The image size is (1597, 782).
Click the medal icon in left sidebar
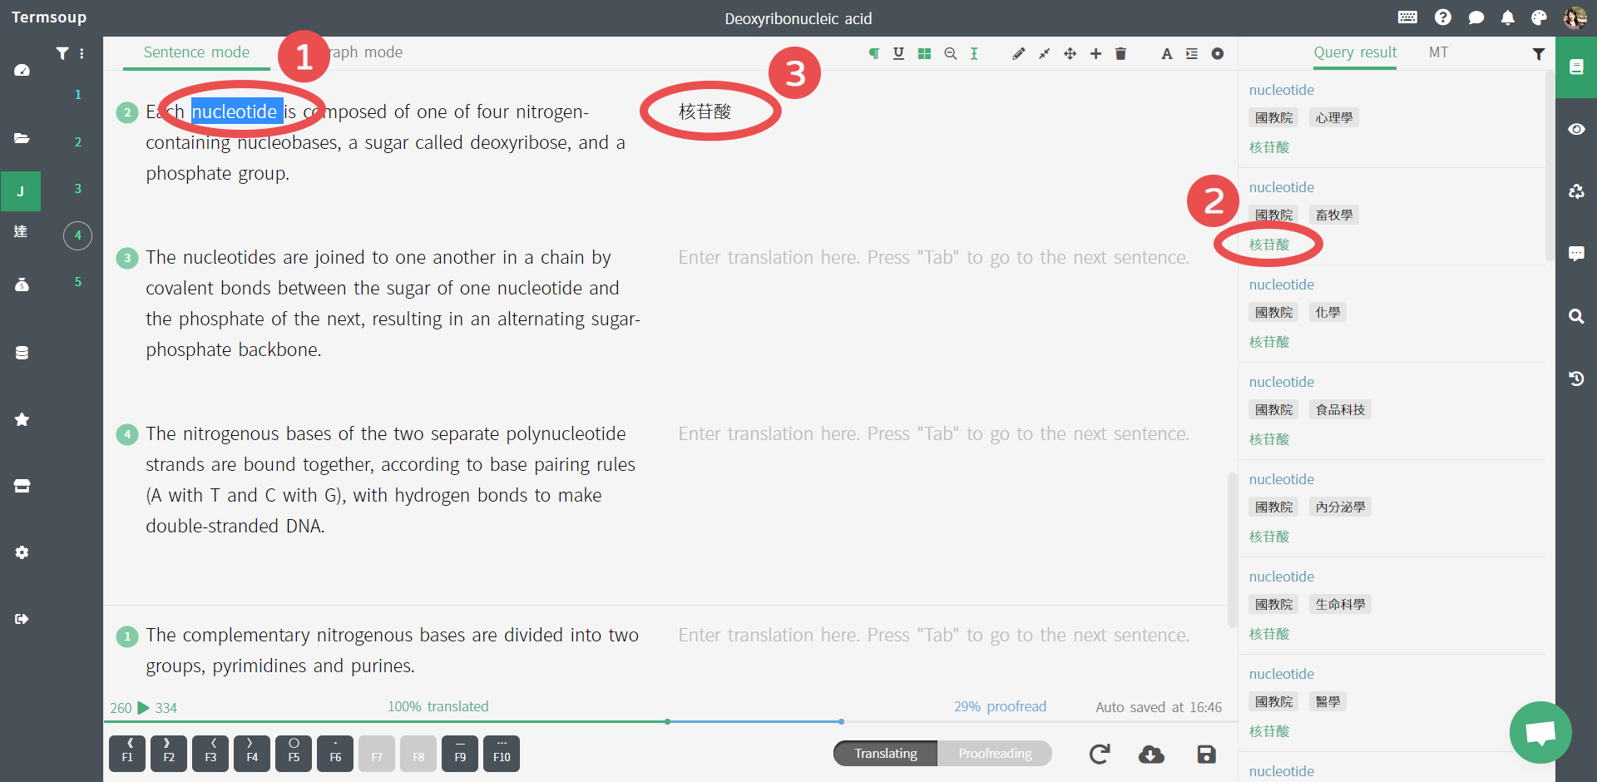pos(22,285)
